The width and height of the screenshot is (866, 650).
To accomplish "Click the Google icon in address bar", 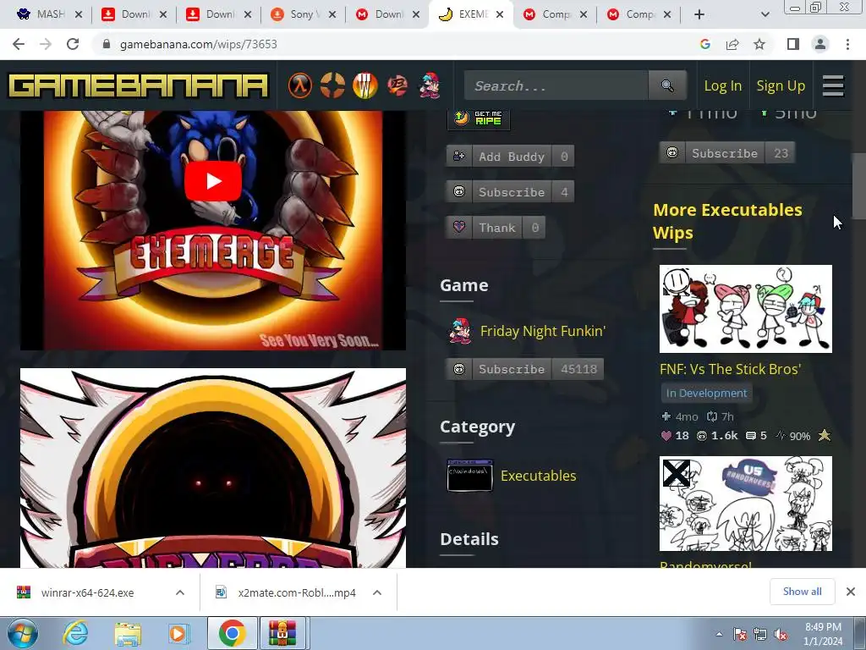I will point(704,44).
